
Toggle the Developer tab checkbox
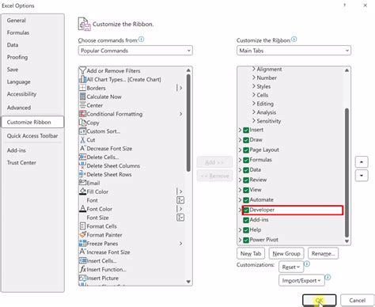[x=246, y=210]
